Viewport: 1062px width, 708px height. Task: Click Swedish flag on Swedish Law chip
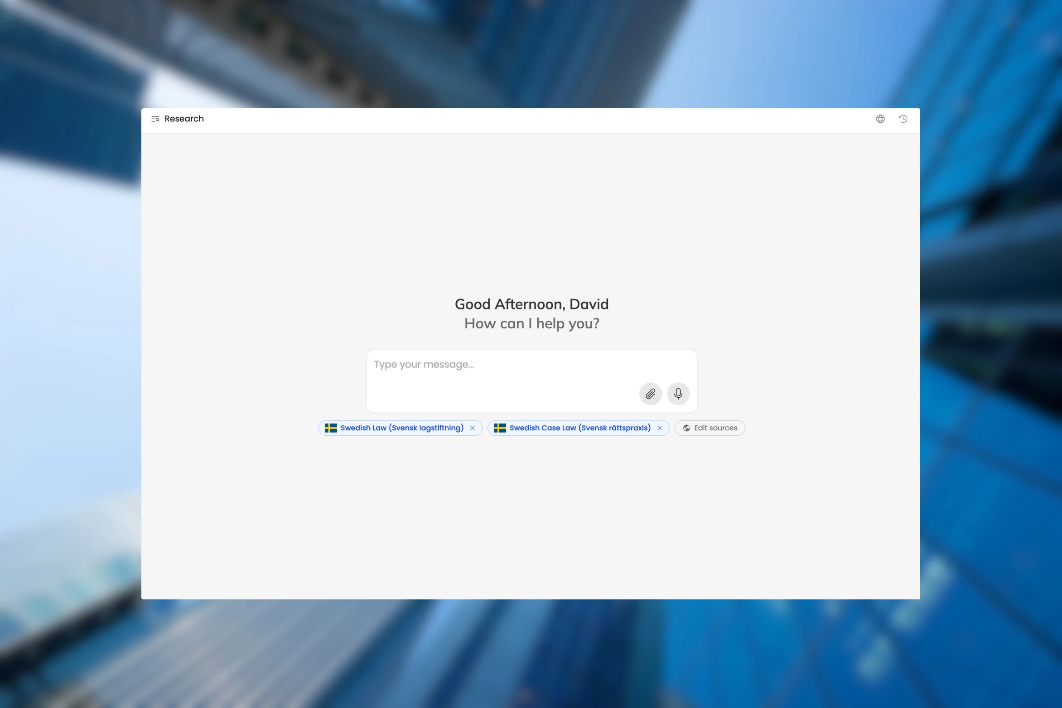(331, 428)
